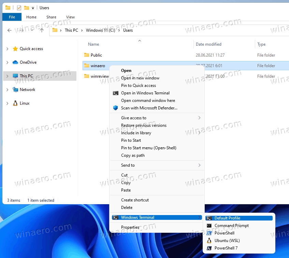
Task: Click the chevron after This PC breadcrumb
Action: tap(82, 30)
